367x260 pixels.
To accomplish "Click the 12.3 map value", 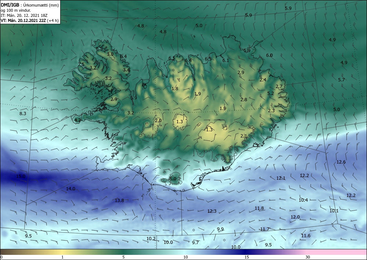I will point(212,211).
